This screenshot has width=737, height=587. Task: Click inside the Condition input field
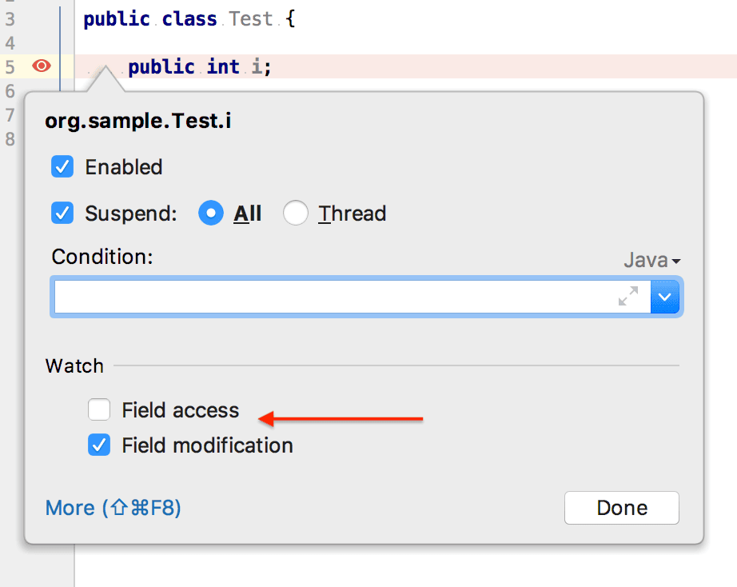[x=353, y=297]
